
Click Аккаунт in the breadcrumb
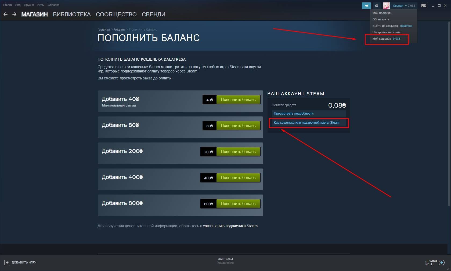[120, 30]
